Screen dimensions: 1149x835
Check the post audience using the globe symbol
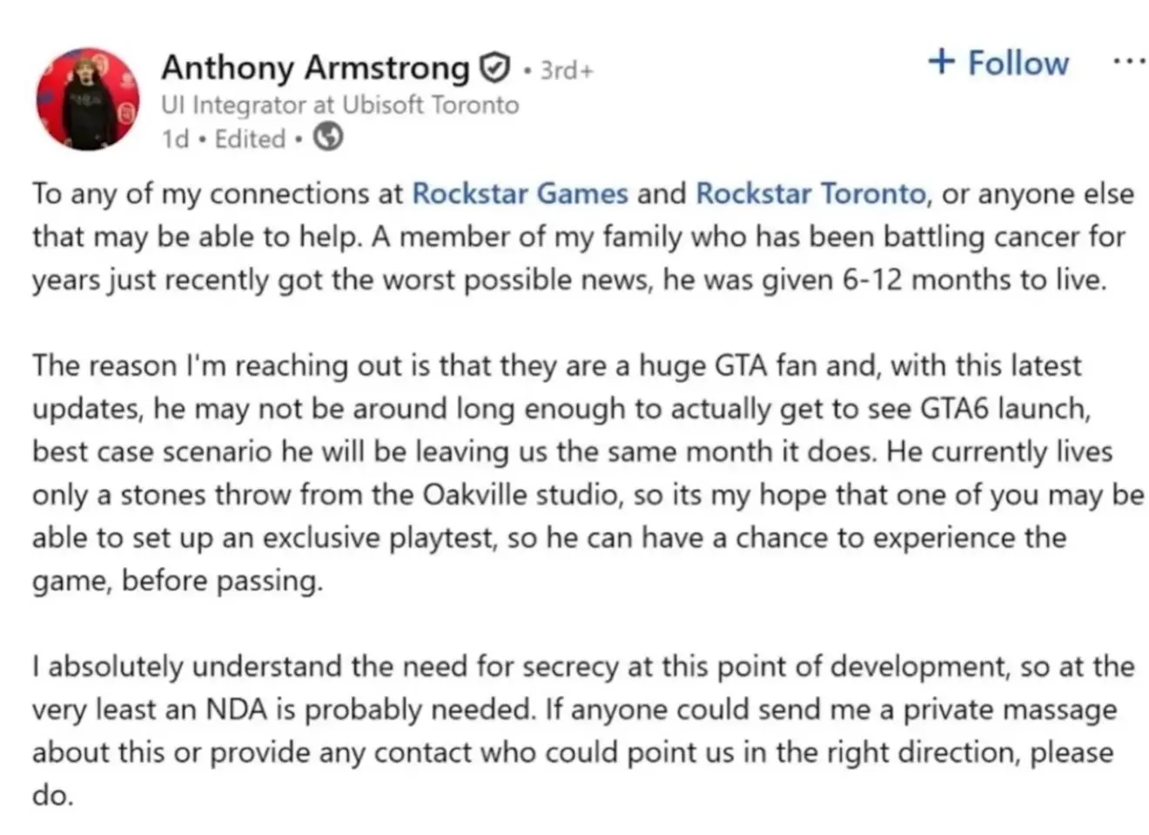[x=329, y=137]
